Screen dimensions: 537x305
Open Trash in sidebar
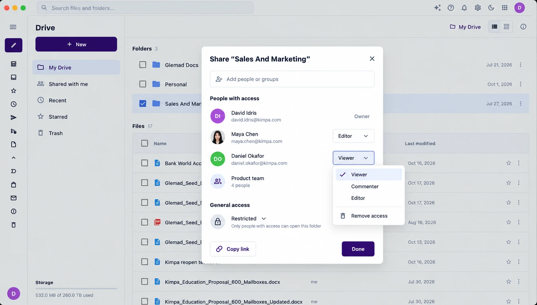[x=76, y=133]
